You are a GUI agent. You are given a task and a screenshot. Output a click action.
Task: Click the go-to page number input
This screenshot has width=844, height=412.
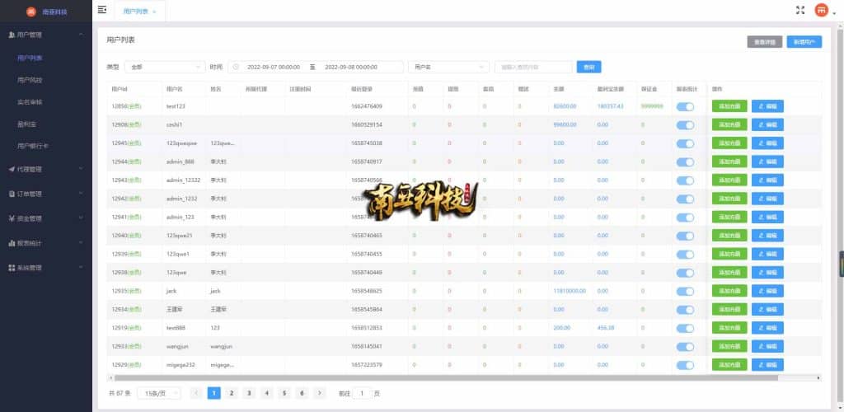coord(363,393)
